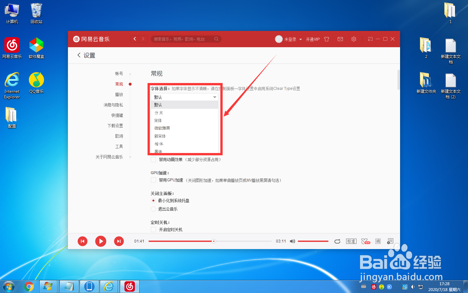
Task: Open the settings gear icon
Action: (x=354, y=39)
